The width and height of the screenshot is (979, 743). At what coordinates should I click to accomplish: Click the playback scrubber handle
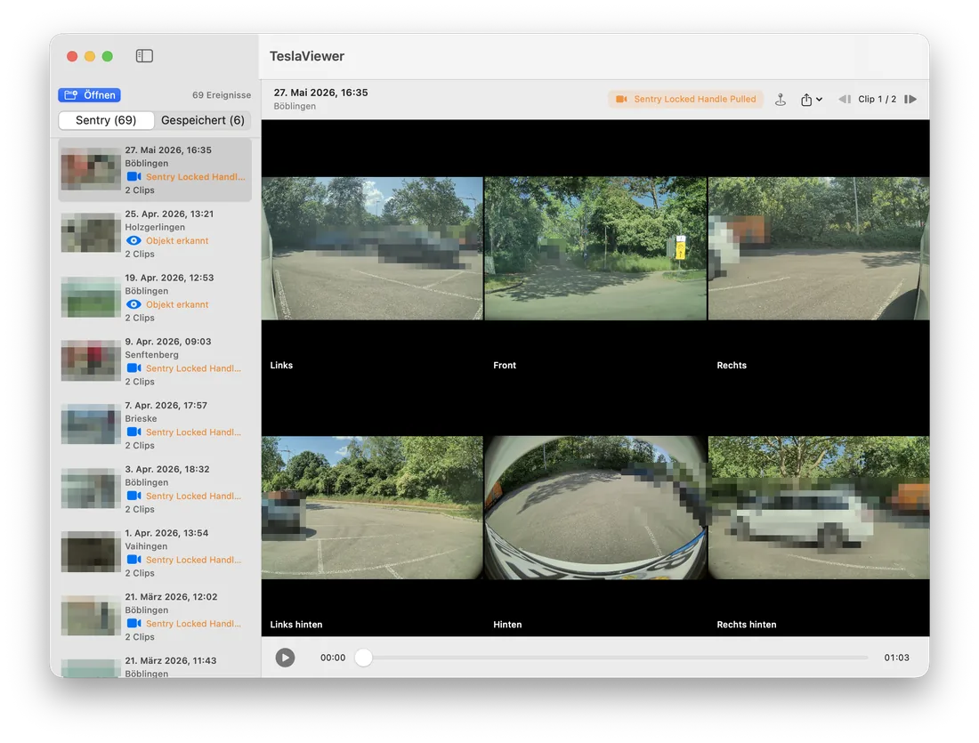pyautogui.click(x=363, y=658)
